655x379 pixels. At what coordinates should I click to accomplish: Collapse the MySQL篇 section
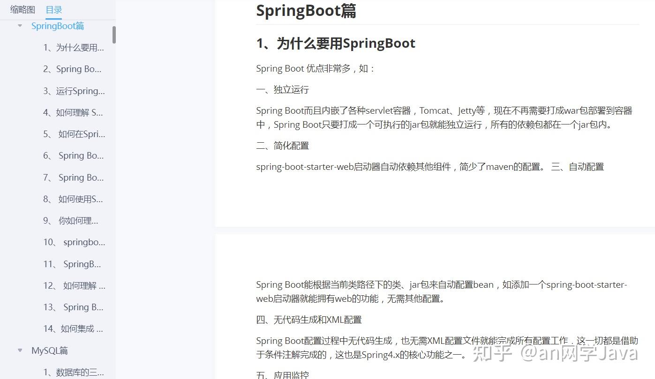tap(20, 350)
